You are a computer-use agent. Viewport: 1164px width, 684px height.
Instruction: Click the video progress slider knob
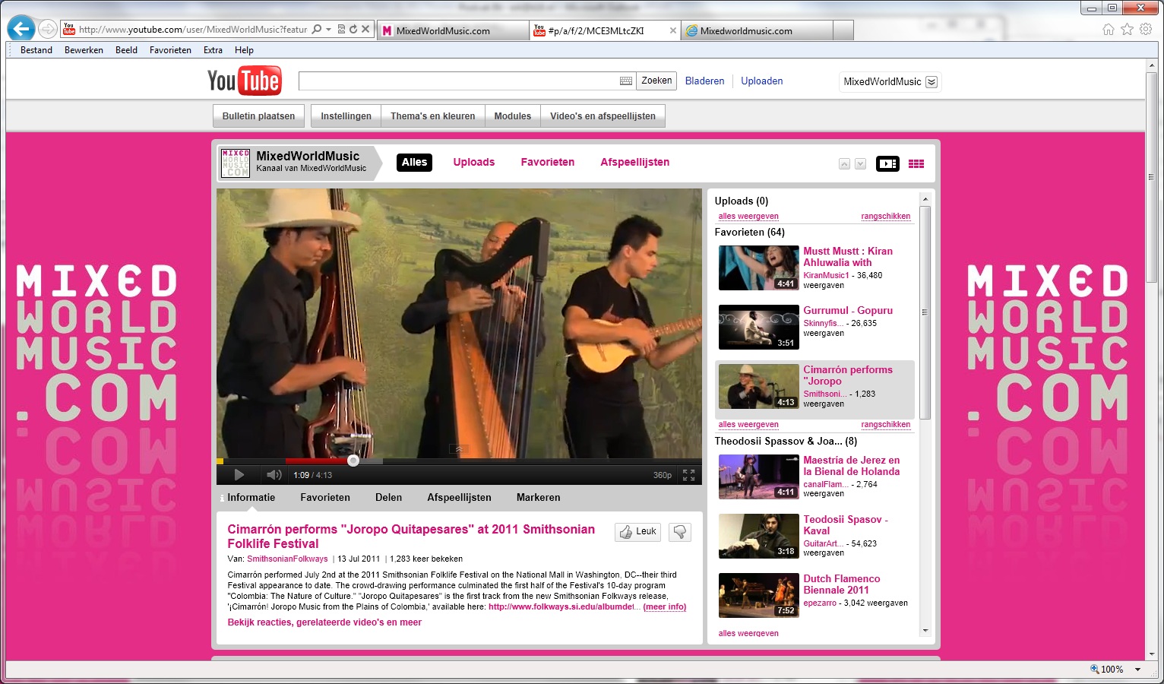(x=353, y=461)
